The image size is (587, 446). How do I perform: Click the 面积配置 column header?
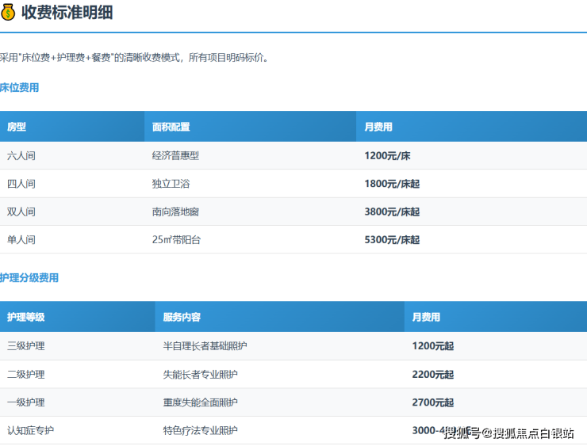[x=171, y=127]
